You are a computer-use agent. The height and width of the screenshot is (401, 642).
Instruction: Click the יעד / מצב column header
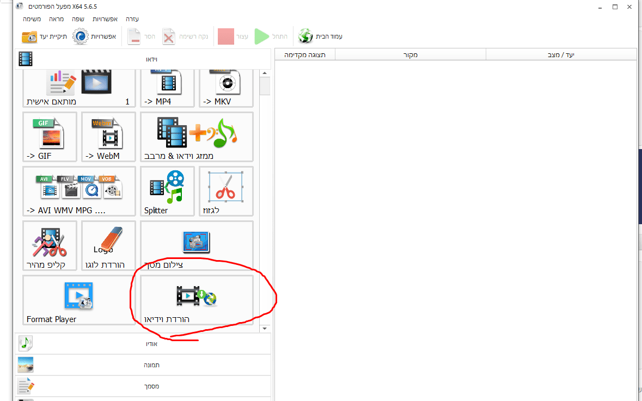[561, 54]
